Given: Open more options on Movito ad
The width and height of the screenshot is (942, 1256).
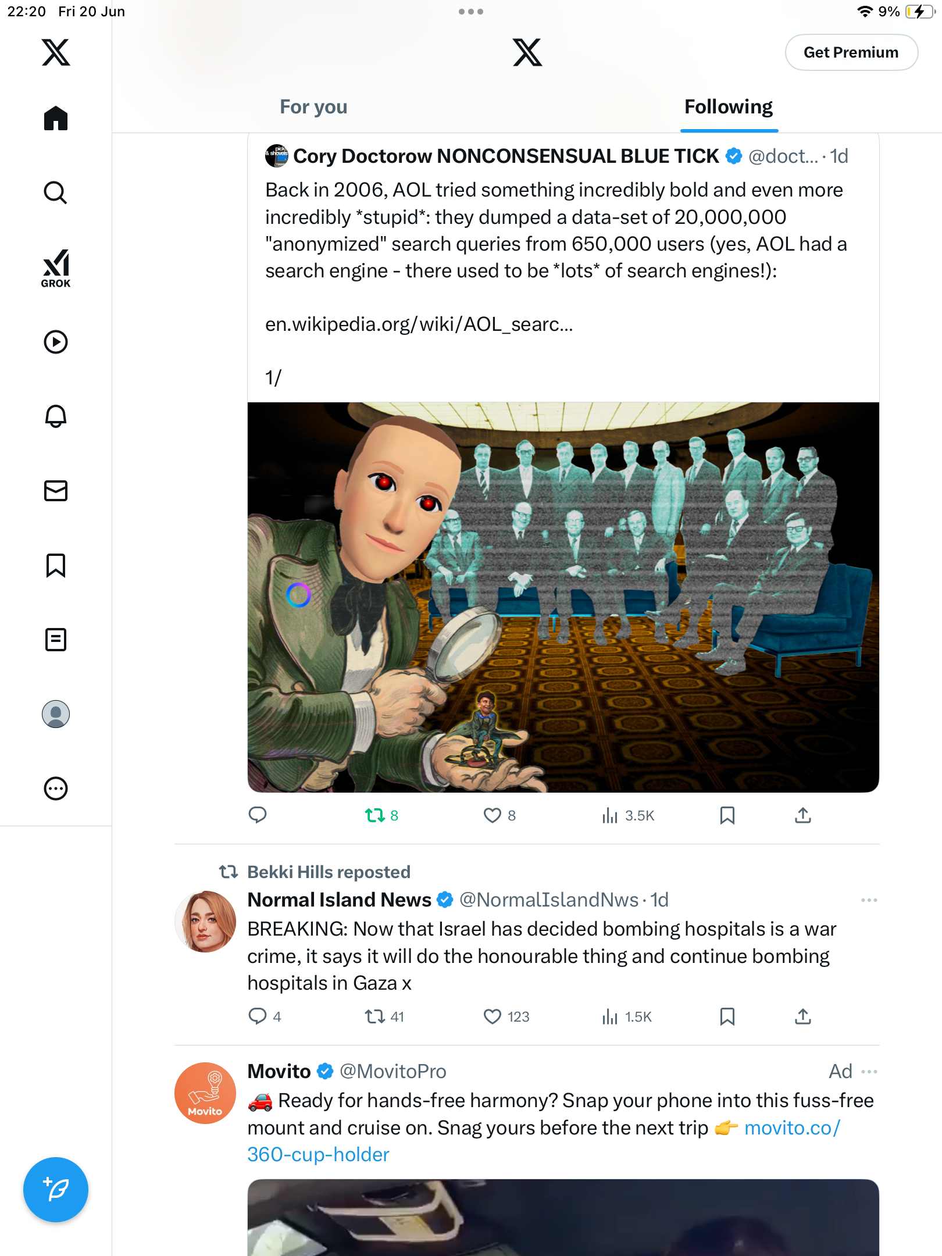Looking at the screenshot, I should (x=869, y=1072).
